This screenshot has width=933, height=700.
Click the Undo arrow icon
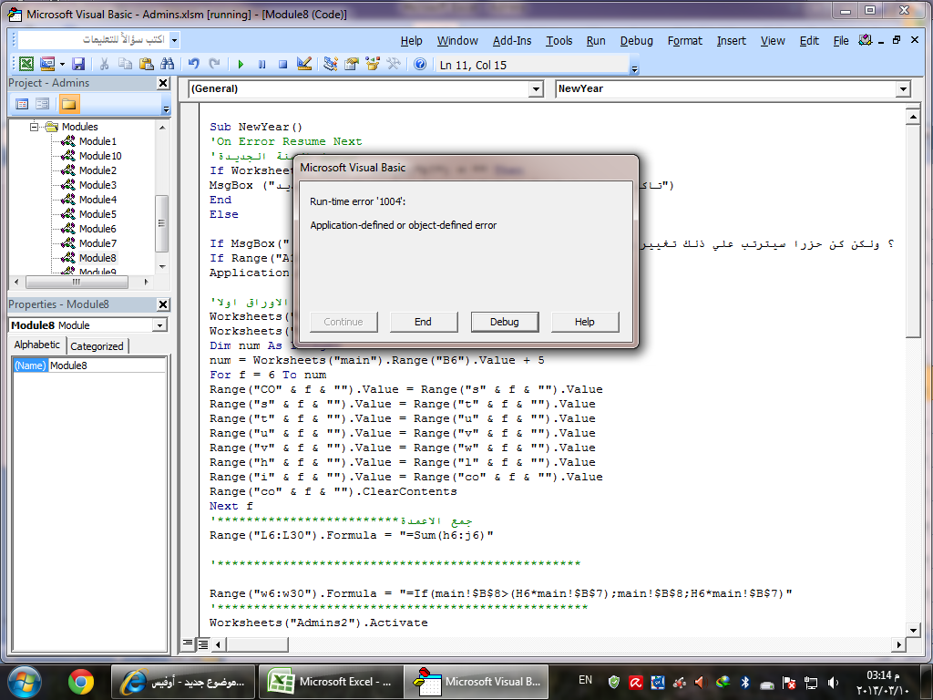[x=193, y=65]
